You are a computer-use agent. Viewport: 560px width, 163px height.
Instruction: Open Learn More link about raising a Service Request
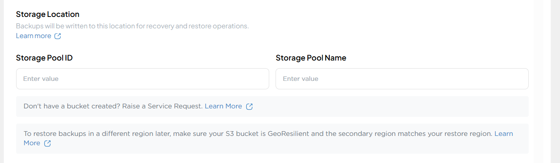223,106
